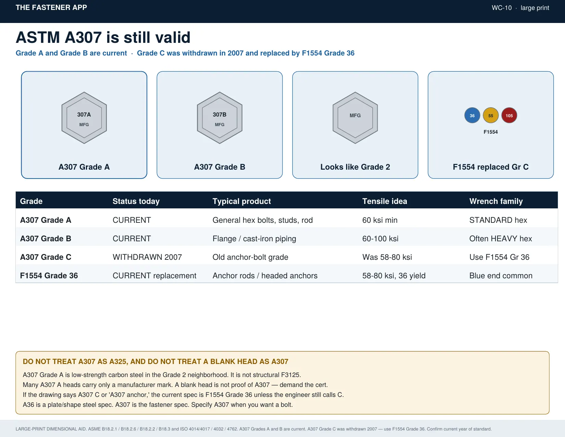Click the Was 58-80 ksi cell
Viewport: 565px width, 437px height.
click(387, 257)
